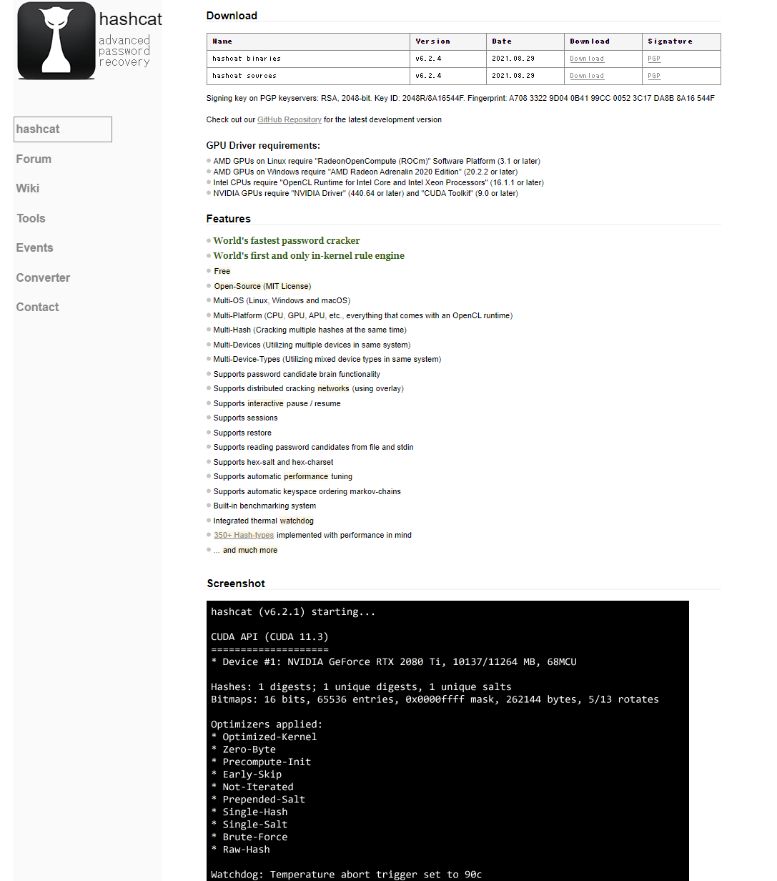
Task: Click the 'Screenshot' section heading
Action: 236,584
